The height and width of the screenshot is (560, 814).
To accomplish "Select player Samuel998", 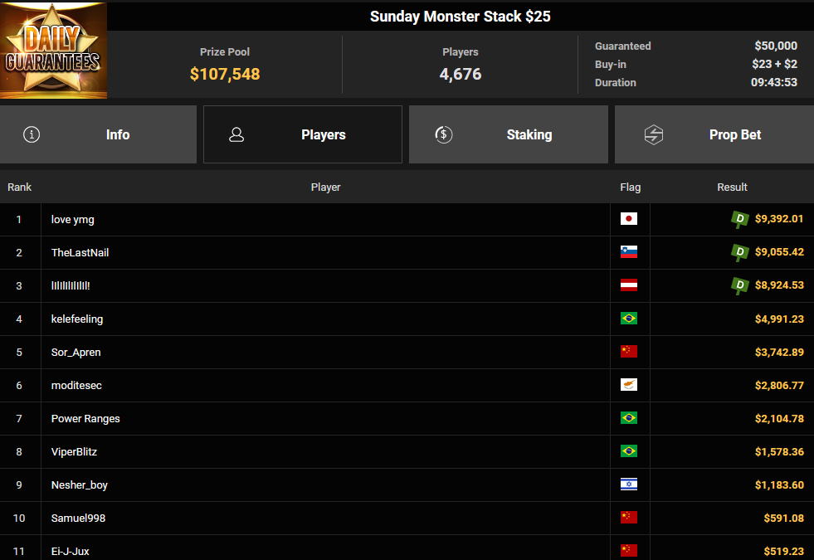I will (78, 519).
